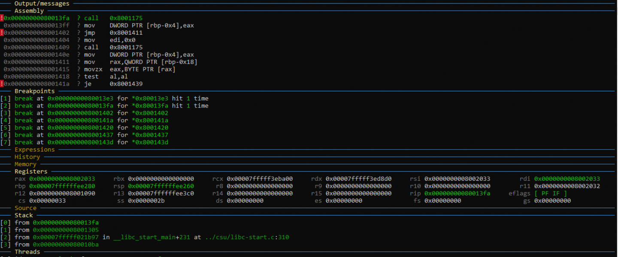Select breakpoint [2] at *0x80013fa
The height and width of the screenshot is (257, 618).
tap(104, 106)
